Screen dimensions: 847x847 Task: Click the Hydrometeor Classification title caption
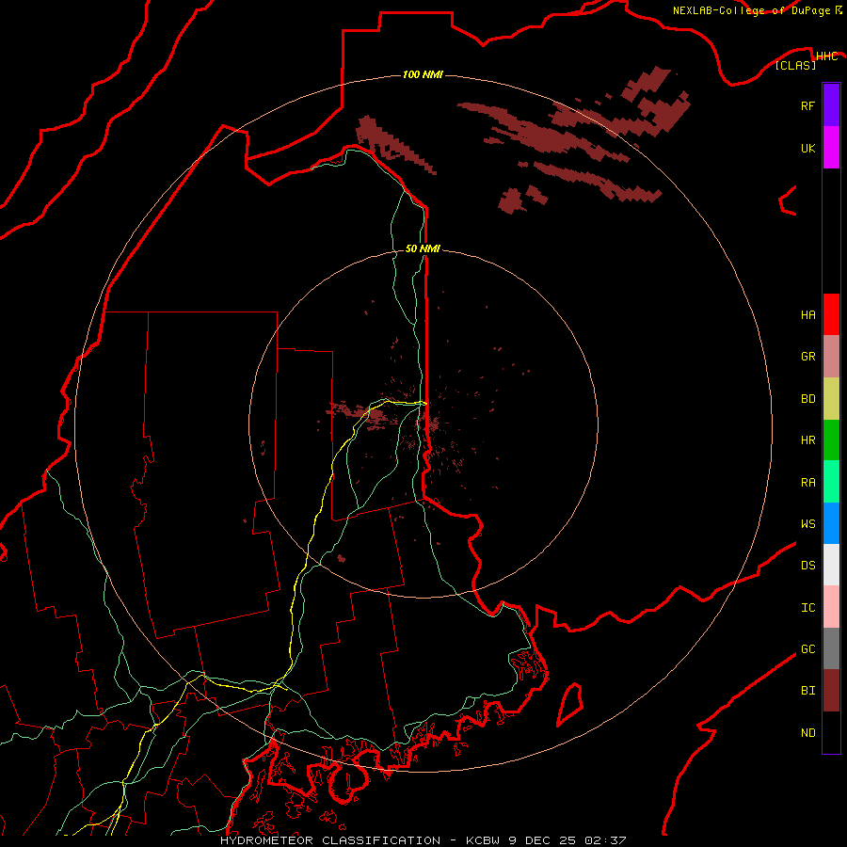pyautogui.click(x=330, y=840)
